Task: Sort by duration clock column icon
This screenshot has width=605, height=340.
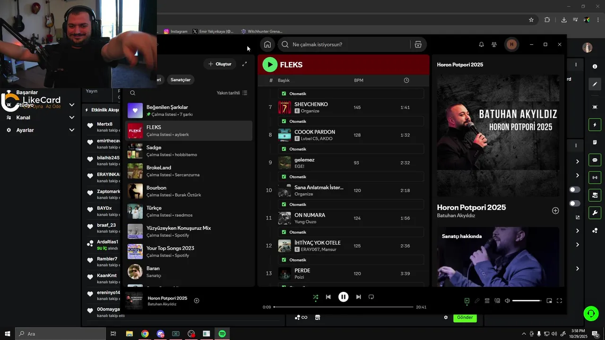Action: point(406,80)
